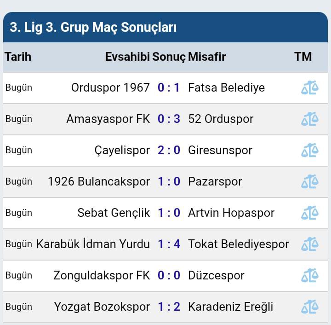Click the Tarih column header

[x=18, y=57]
